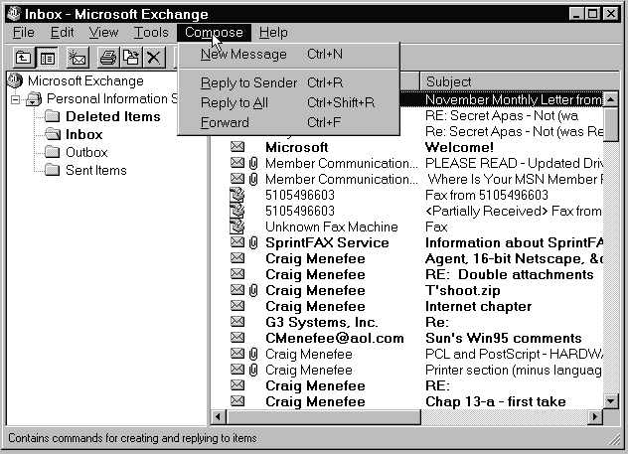Viewport: 628px width, 454px height.
Task: Choose Reply to All menu entry
Action: pyautogui.click(x=234, y=102)
